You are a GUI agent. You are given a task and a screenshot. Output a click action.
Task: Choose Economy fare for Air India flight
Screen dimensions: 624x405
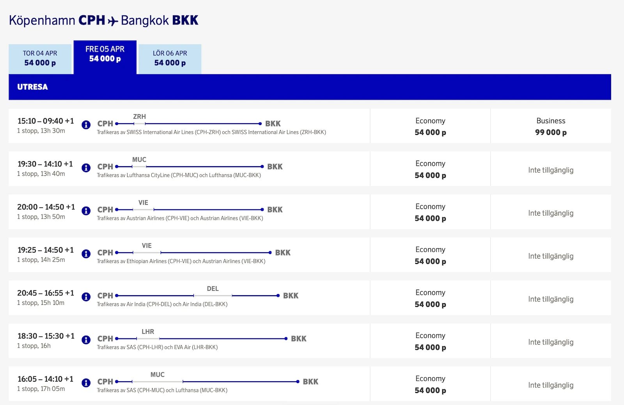(430, 298)
